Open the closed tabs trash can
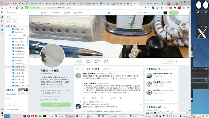 pos(177,4)
